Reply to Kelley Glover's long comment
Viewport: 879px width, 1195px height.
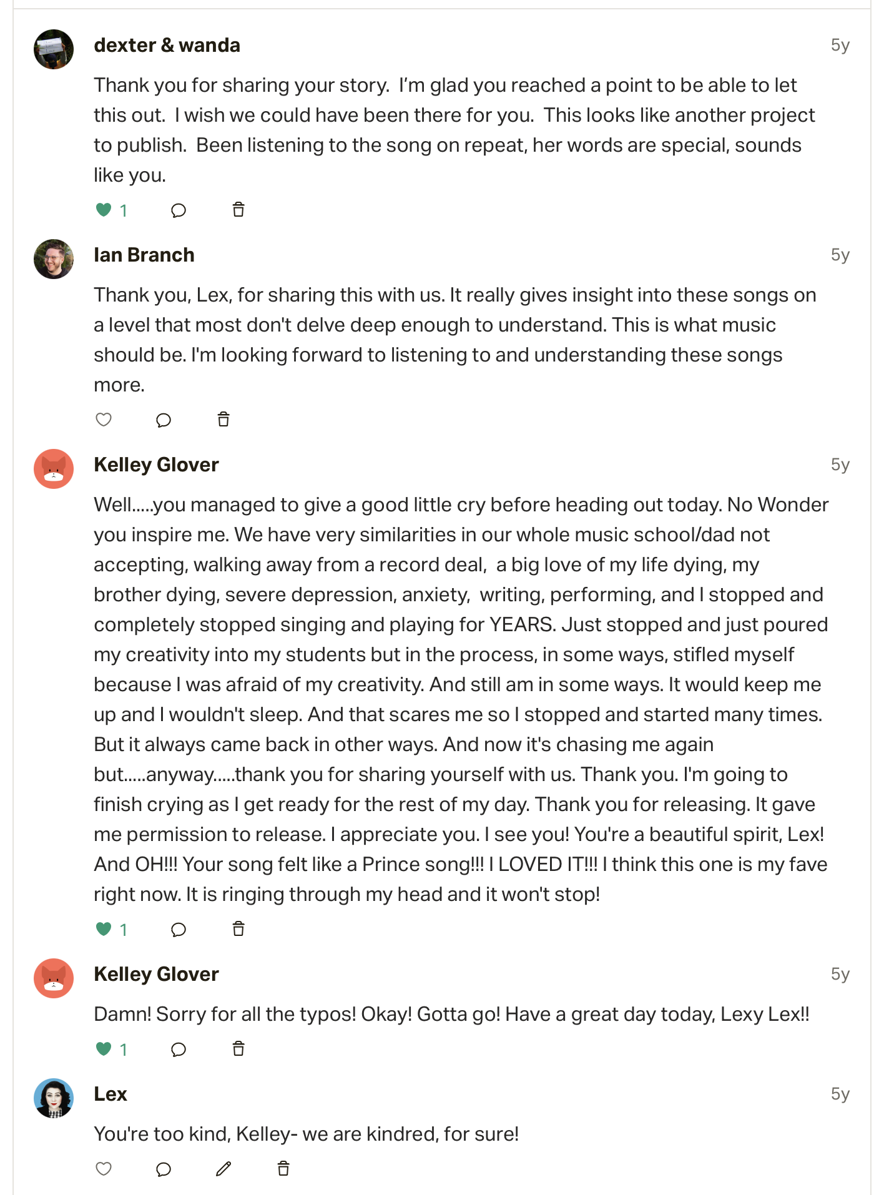coord(179,930)
